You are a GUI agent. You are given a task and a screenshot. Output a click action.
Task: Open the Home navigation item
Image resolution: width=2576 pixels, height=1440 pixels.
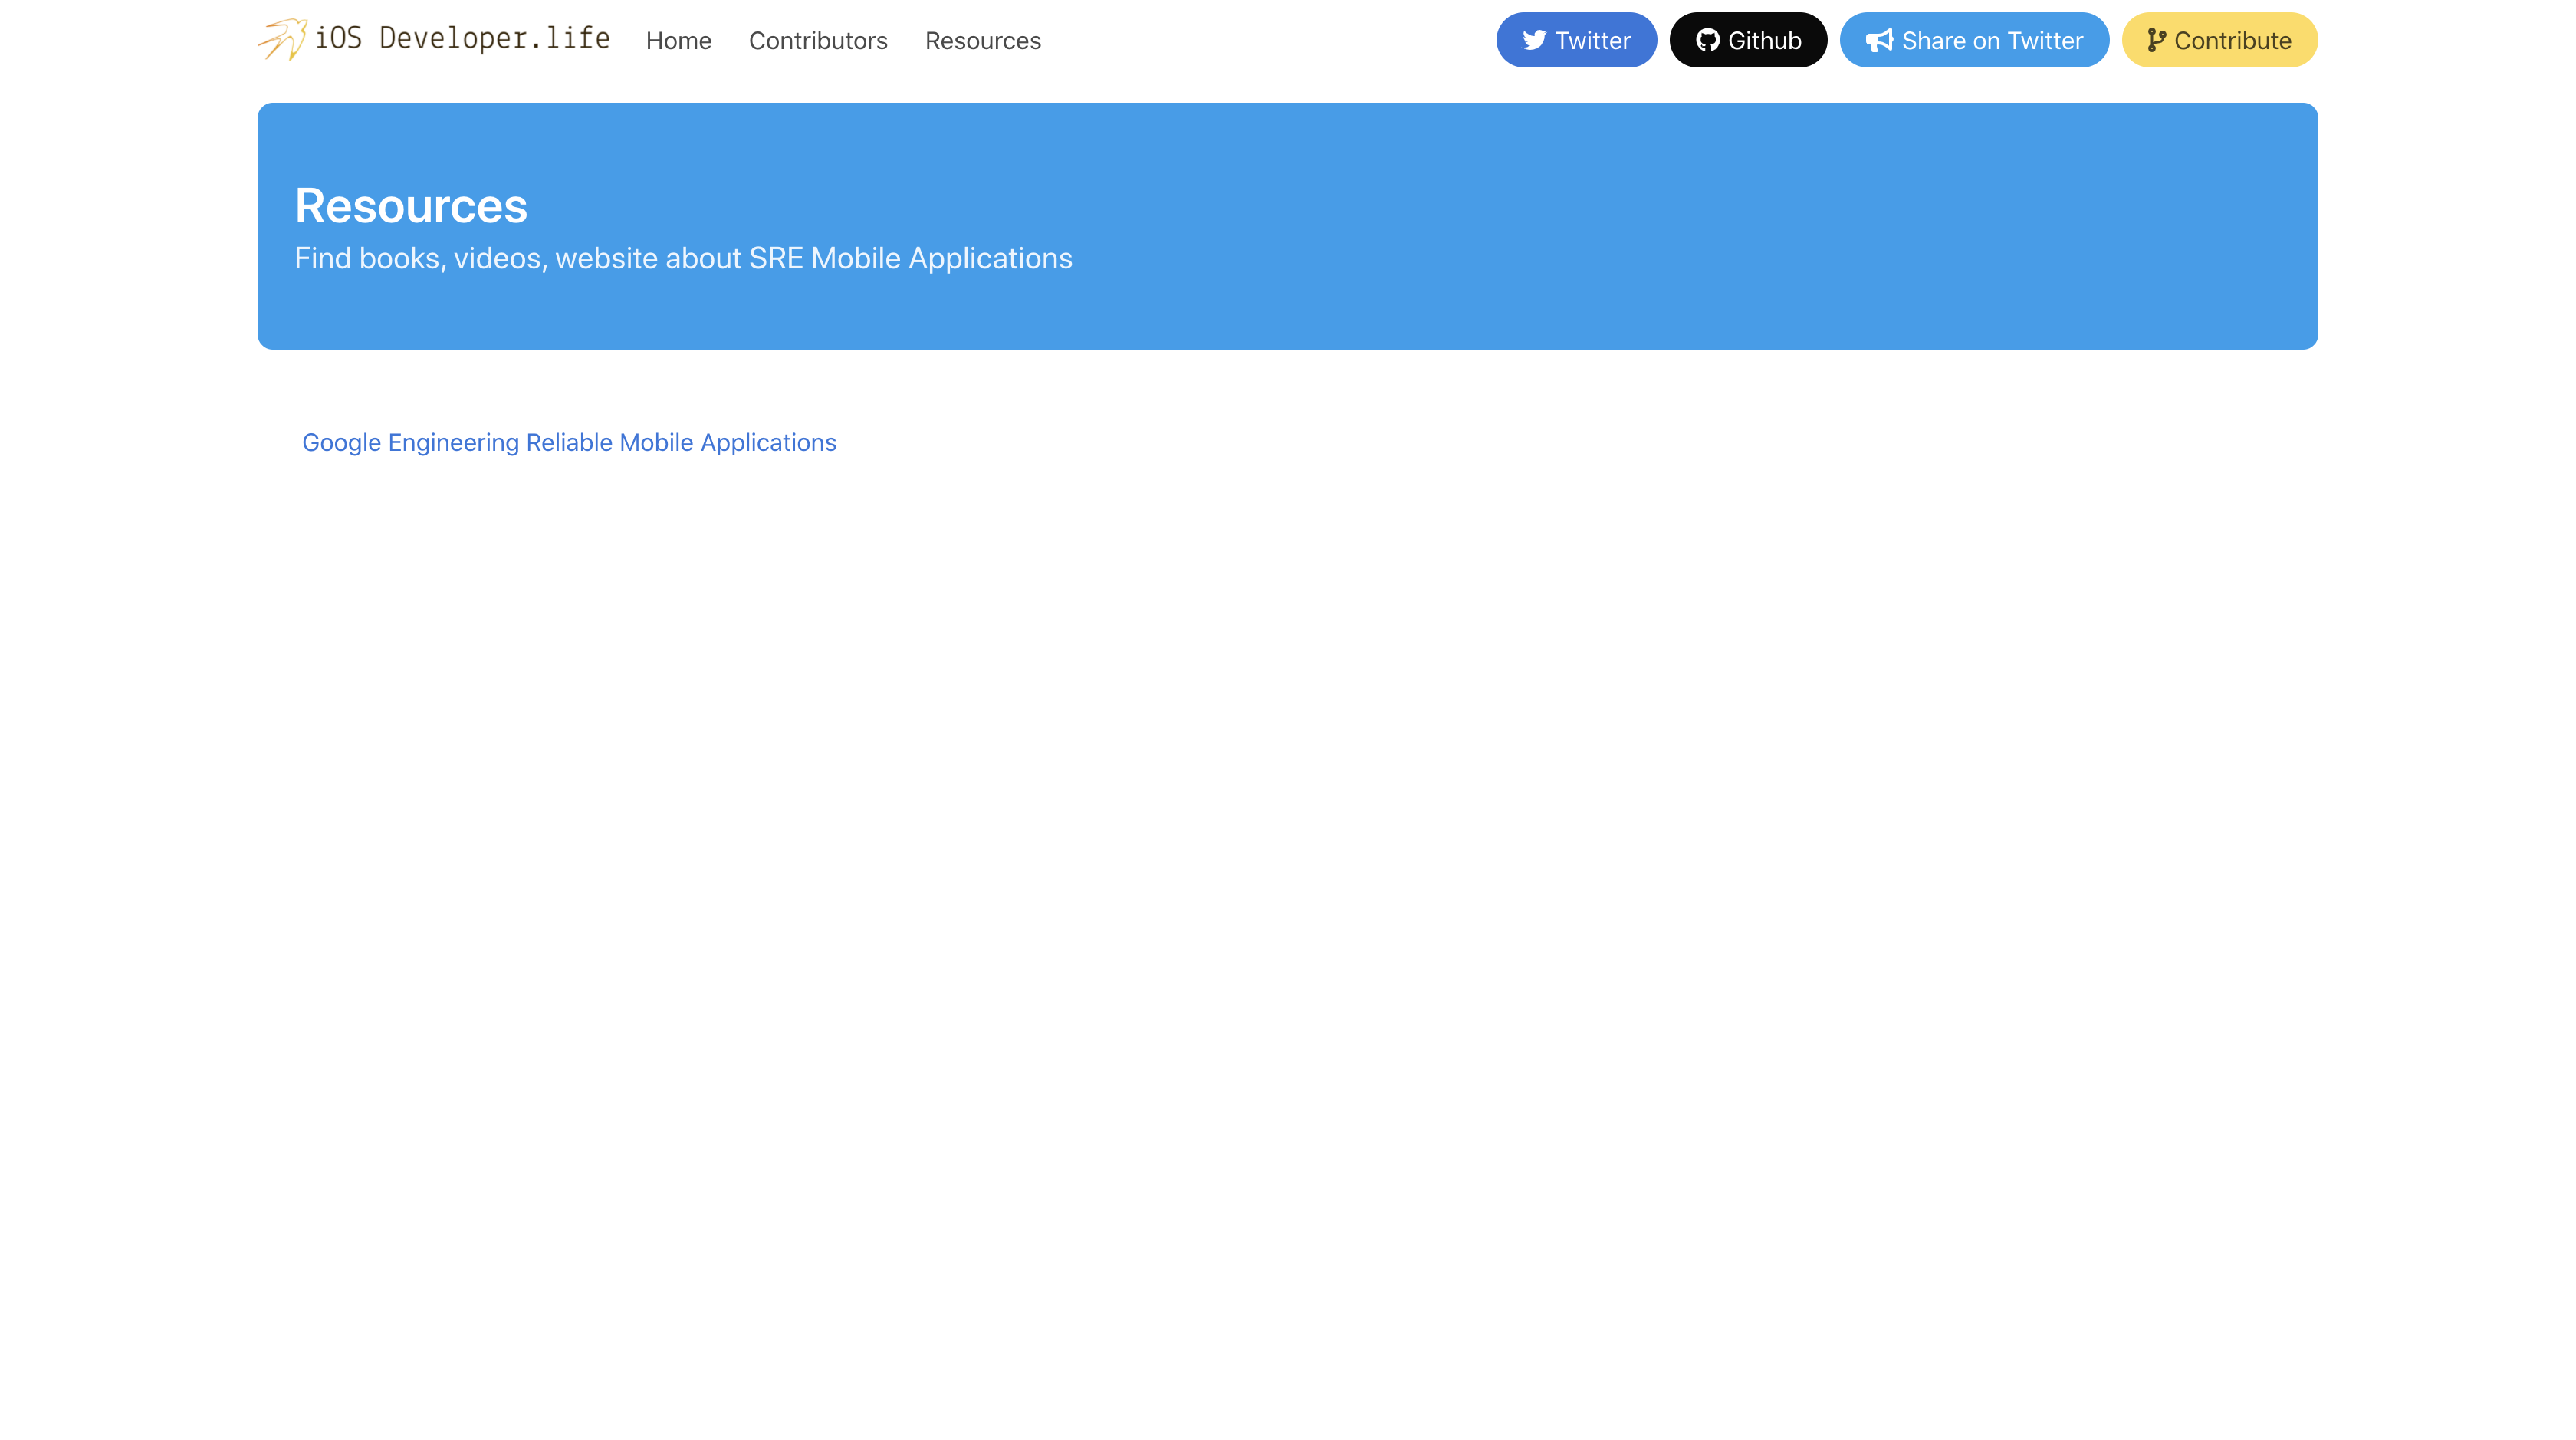coord(678,41)
